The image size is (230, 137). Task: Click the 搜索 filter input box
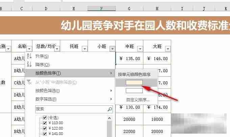[x=74, y=109]
